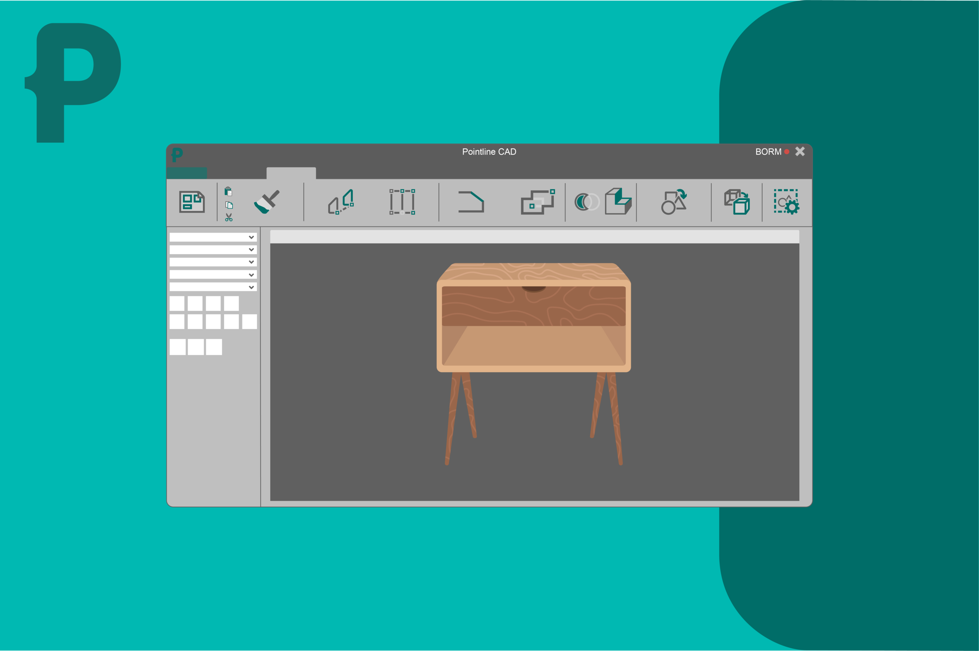Expand the fifth dropdown in left panel
This screenshot has width=979, height=651.
coord(251,287)
